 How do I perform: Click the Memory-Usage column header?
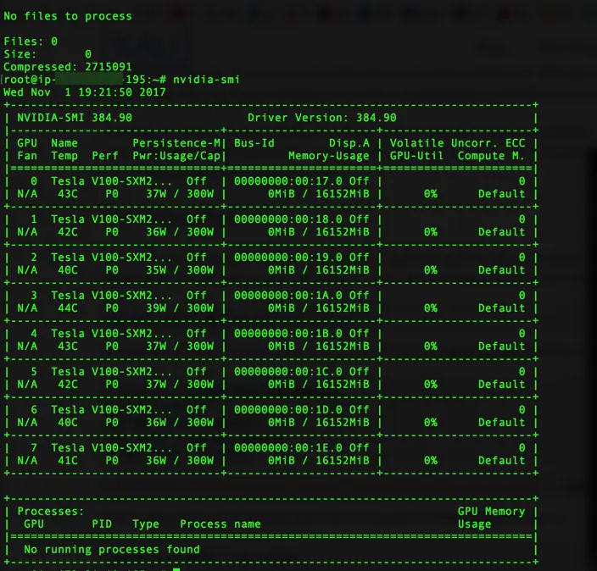328,156
